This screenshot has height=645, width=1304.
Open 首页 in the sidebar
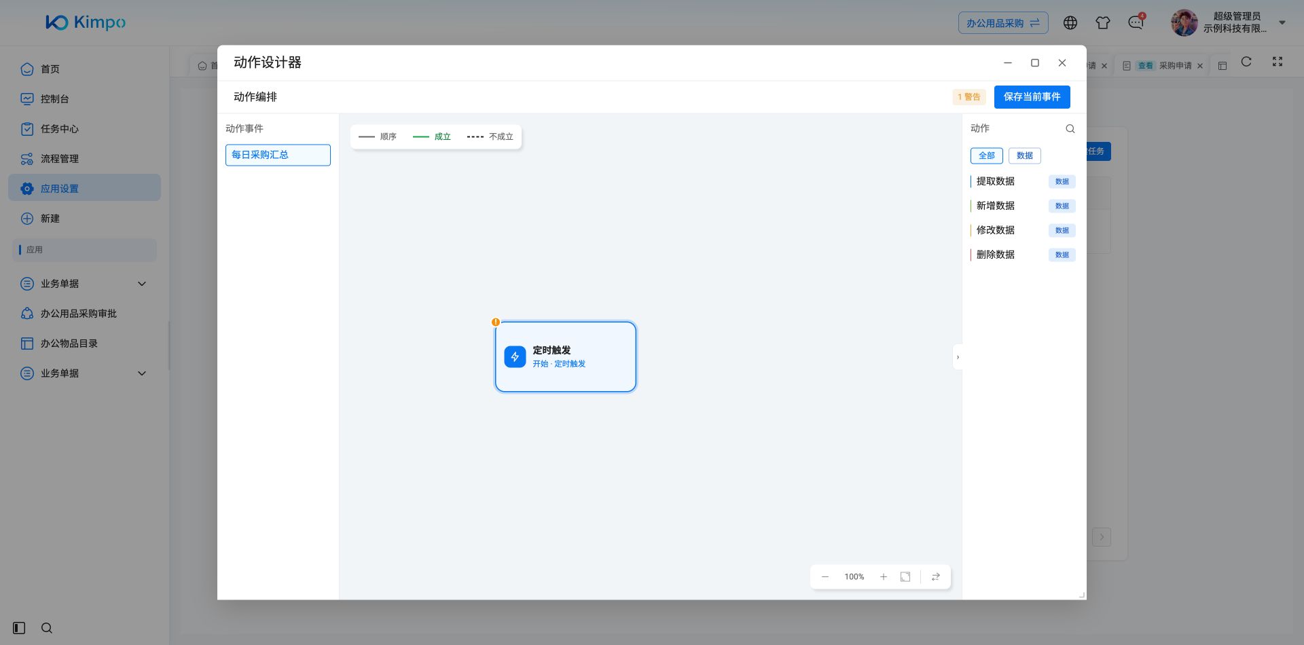[x=84, y=69]
